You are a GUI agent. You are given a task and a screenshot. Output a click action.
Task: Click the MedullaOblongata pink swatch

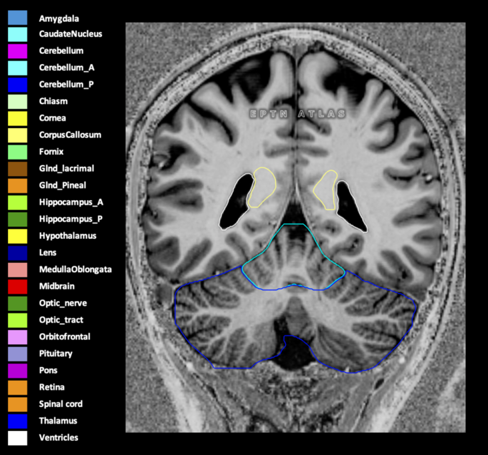click(x=17, y=270)
